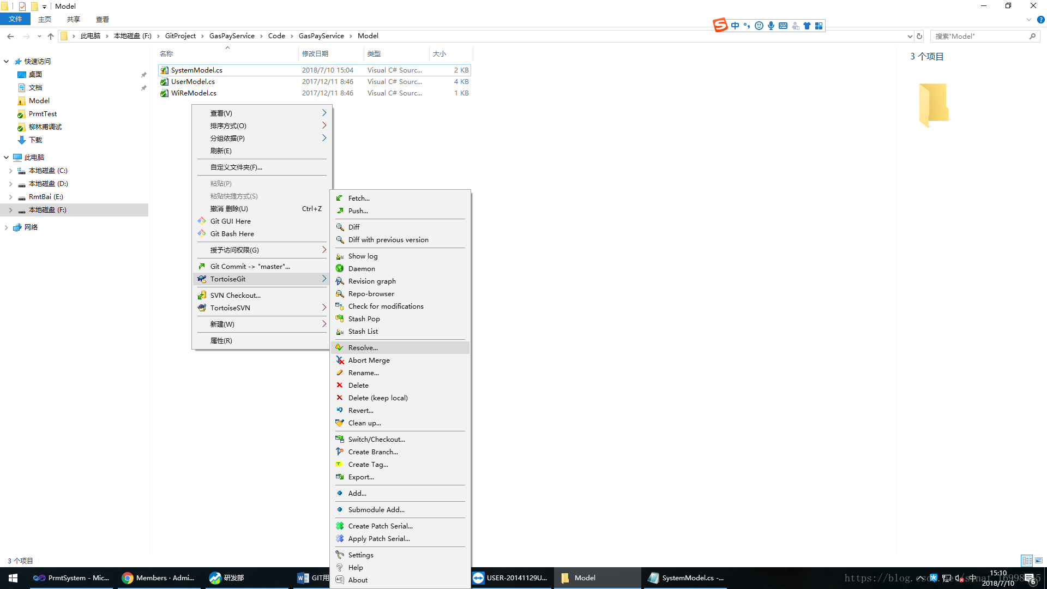Toggle the Sogou input Chinese/English mode
Image resolution: width=1047 pixels, height=589 pixels.
coord(735,26)
